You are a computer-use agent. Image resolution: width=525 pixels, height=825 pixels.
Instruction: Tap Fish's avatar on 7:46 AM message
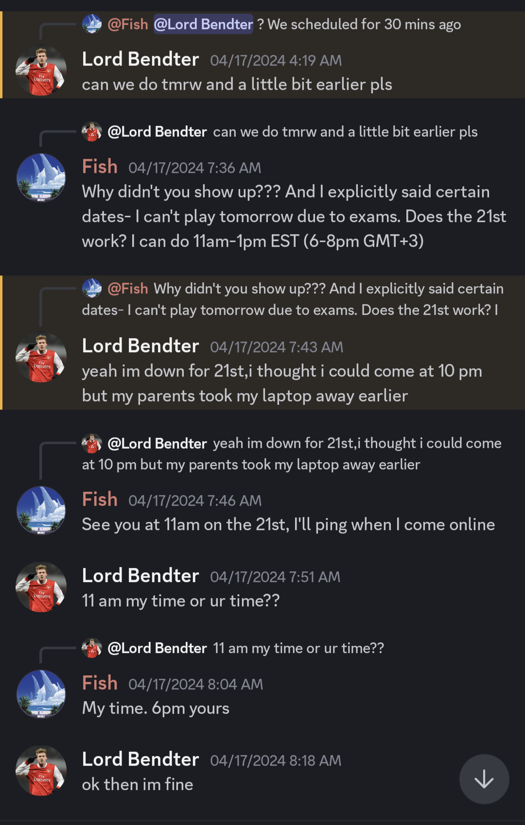point(41,510)
